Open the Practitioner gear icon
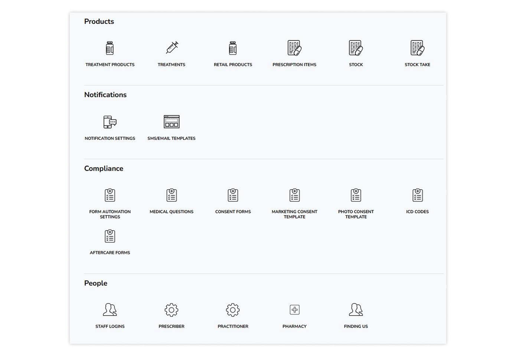 (x=233, y=310)
